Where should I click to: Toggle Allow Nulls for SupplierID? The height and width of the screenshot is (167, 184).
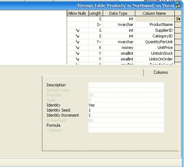tap(78, 30)
